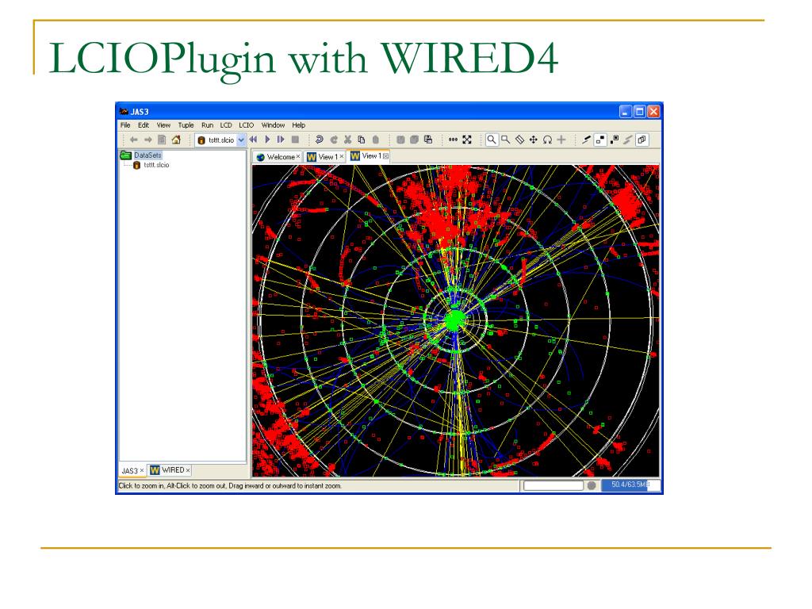This screenshot has height=609, width=812.
Task: Toggle the highlighted two-squares view icon
Action: 599,140
